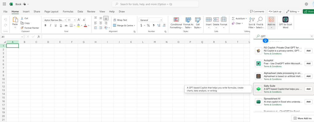The image size is (314, 122).
Task: Apply double underline formatting
Action: (x=61, y=25)
